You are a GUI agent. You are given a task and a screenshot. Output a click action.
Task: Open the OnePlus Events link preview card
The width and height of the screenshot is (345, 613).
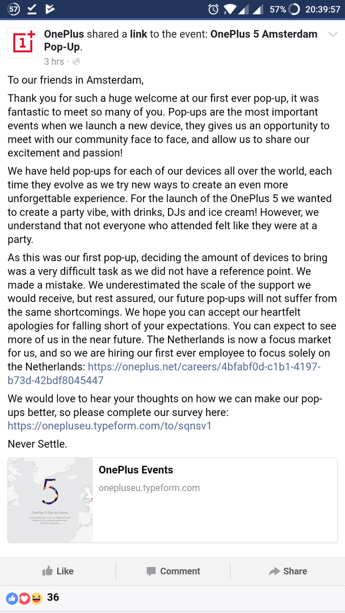pyautogui.click(x=214, y=478)
